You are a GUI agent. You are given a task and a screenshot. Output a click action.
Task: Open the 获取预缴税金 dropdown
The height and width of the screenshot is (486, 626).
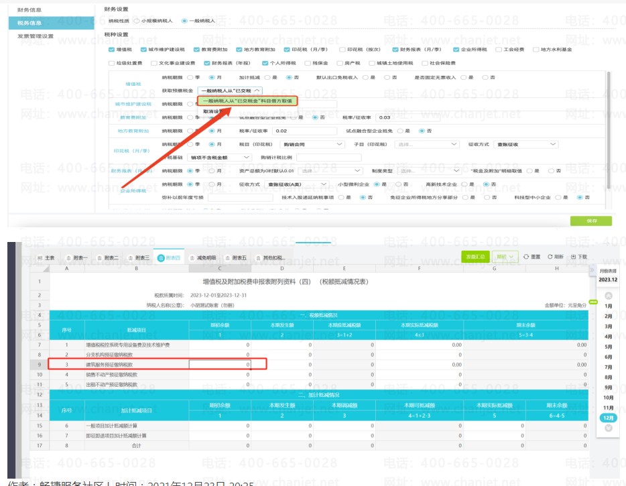230,90
